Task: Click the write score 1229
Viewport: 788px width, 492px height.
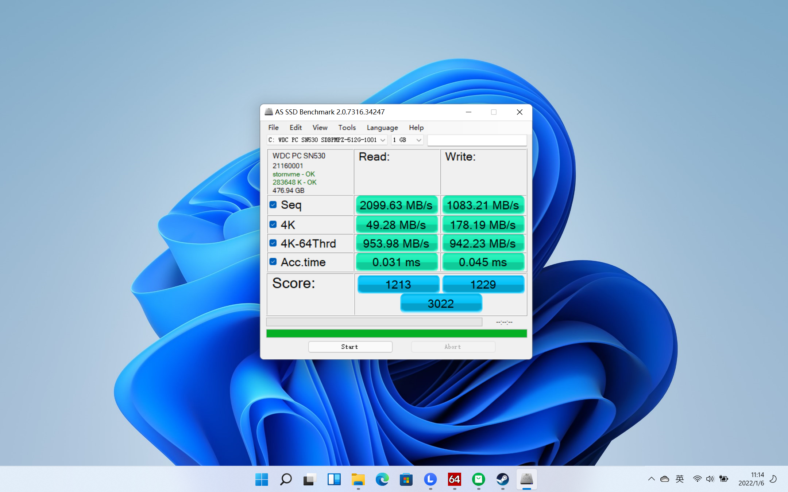Action: (483, 284)
